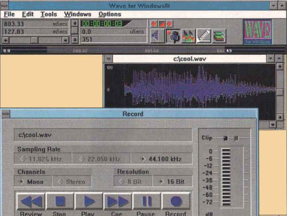Open the Options menu
Image resolution: width=287 pixels, height=216 pixels.
point(110,14)
